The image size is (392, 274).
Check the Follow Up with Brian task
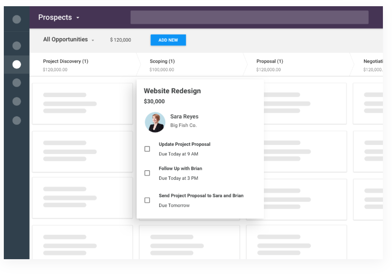point(147,173)
